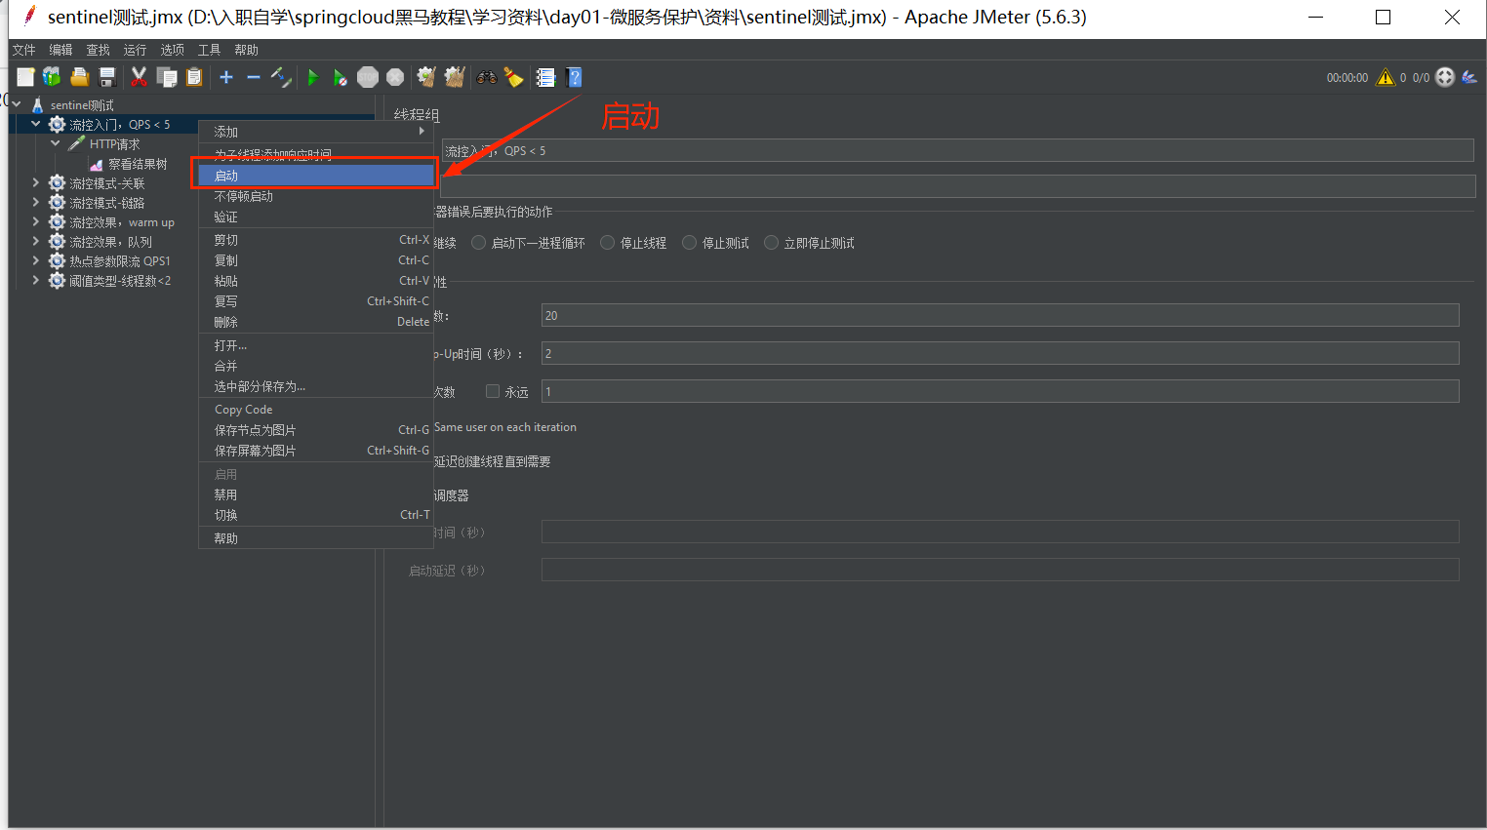Click the Open file folder icon

point(80,77)
